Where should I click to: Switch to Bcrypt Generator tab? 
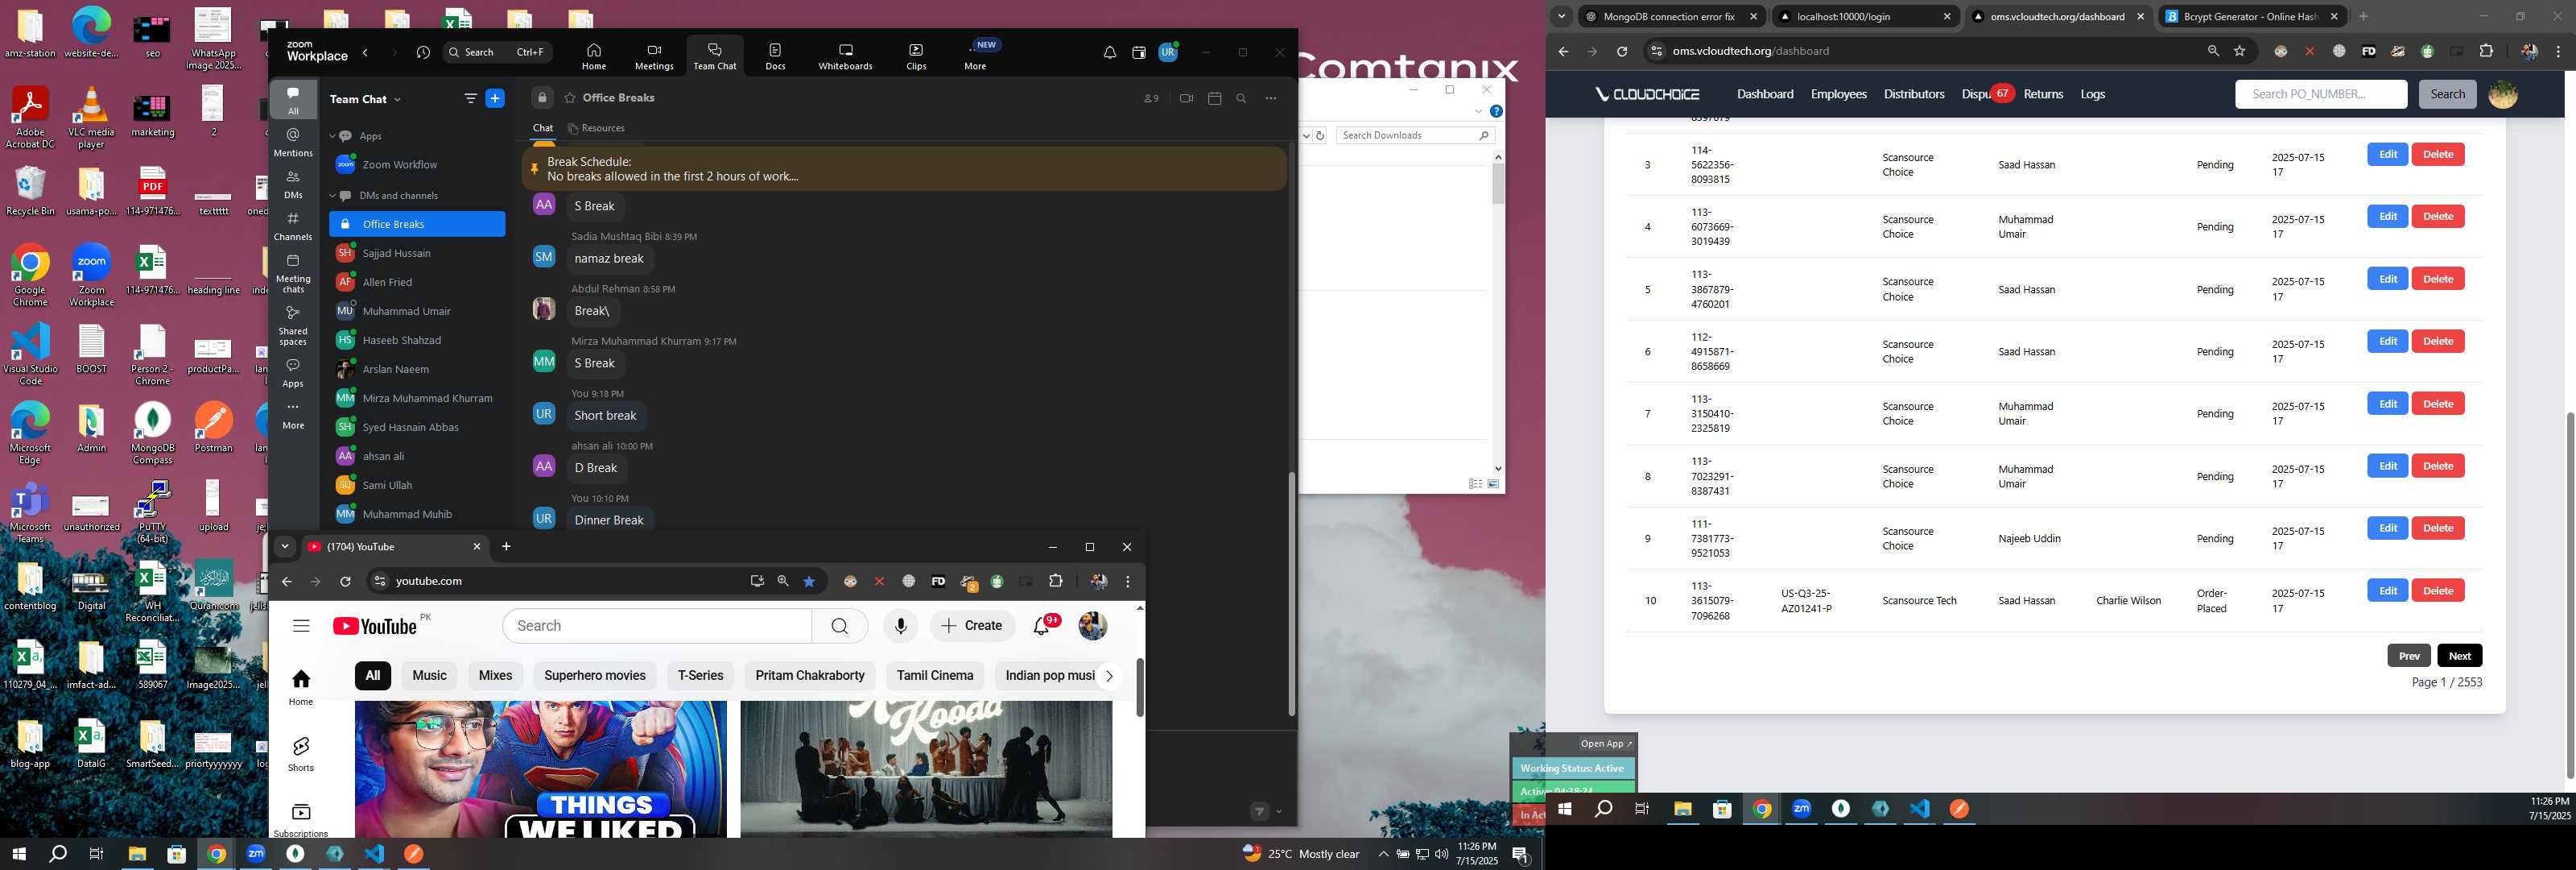(2250, 16)
